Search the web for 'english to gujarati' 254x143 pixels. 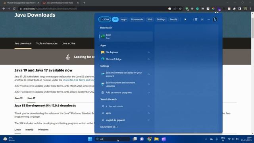126,120
